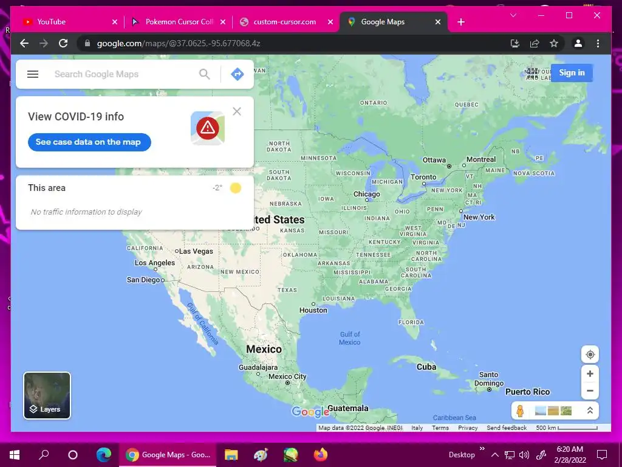Close the Pokemon Cursor tab
Screen dimensions: 622x467
tap(223, 22)
